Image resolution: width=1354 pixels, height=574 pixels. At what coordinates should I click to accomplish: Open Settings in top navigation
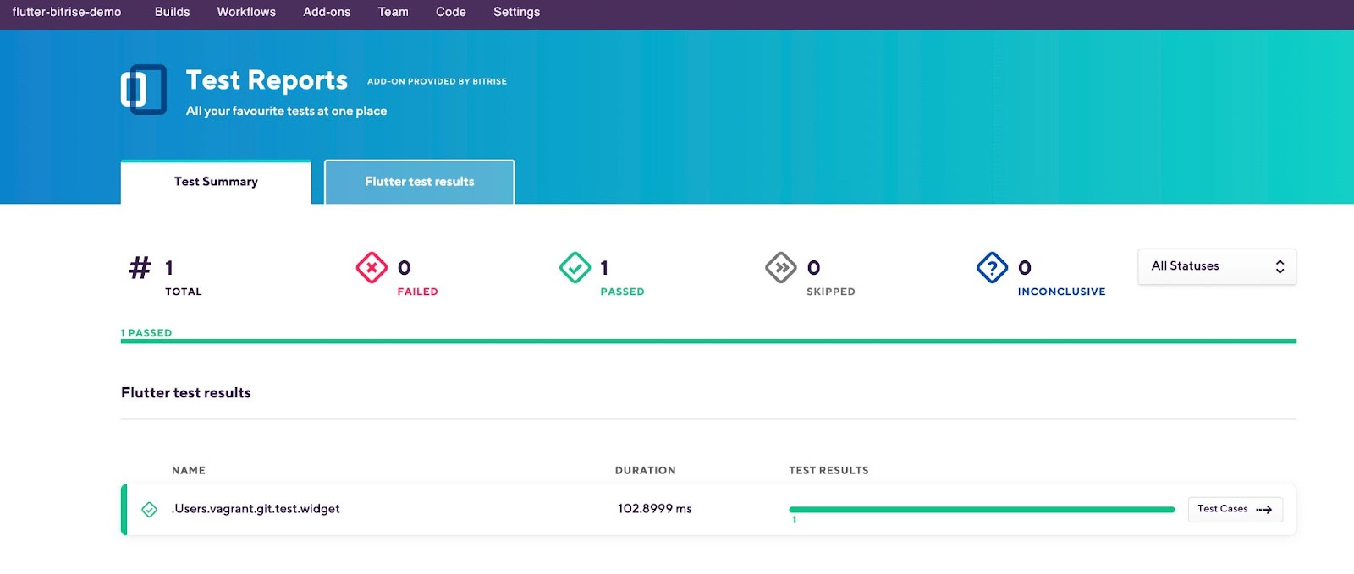516,12
